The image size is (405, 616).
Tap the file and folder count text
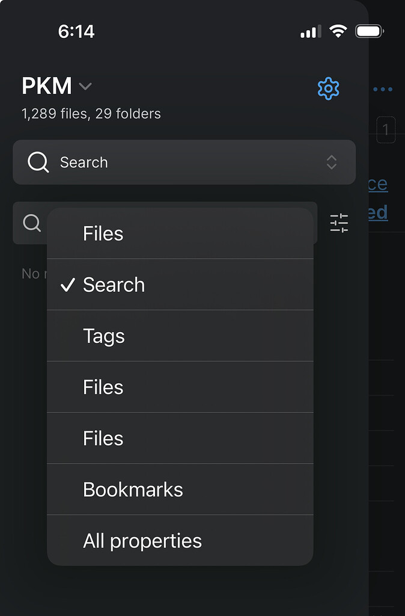click(91, 113)
